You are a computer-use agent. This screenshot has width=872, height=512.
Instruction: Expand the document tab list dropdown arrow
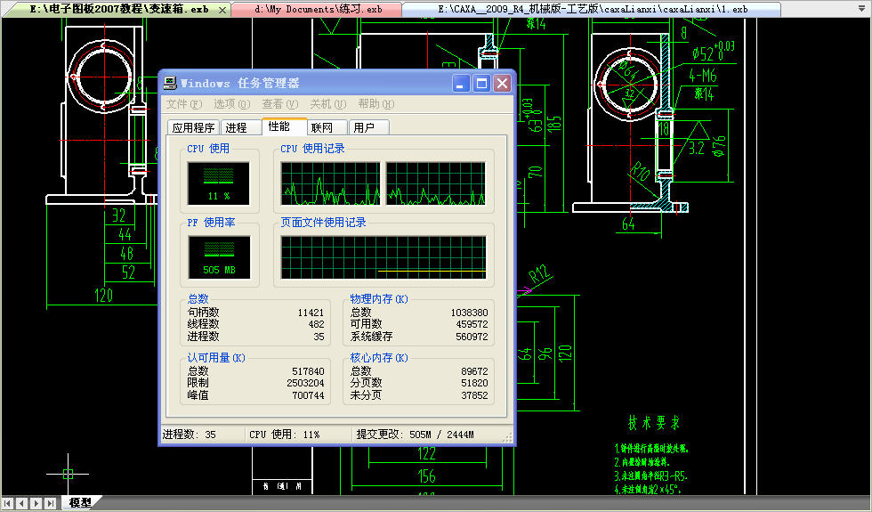(x=862, y=8)
